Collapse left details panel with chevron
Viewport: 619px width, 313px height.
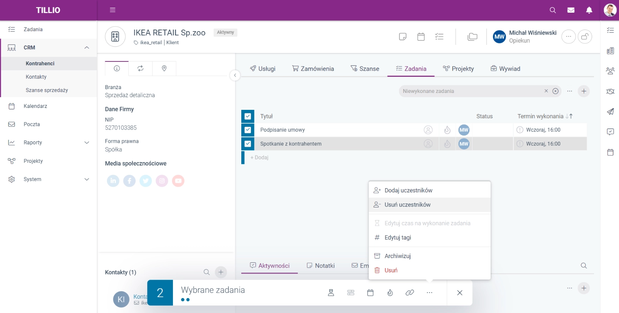click(x=235, y=75)
